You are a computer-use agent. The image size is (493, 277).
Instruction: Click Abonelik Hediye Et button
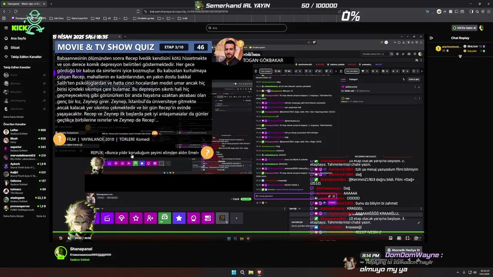[x=404, y=250]
